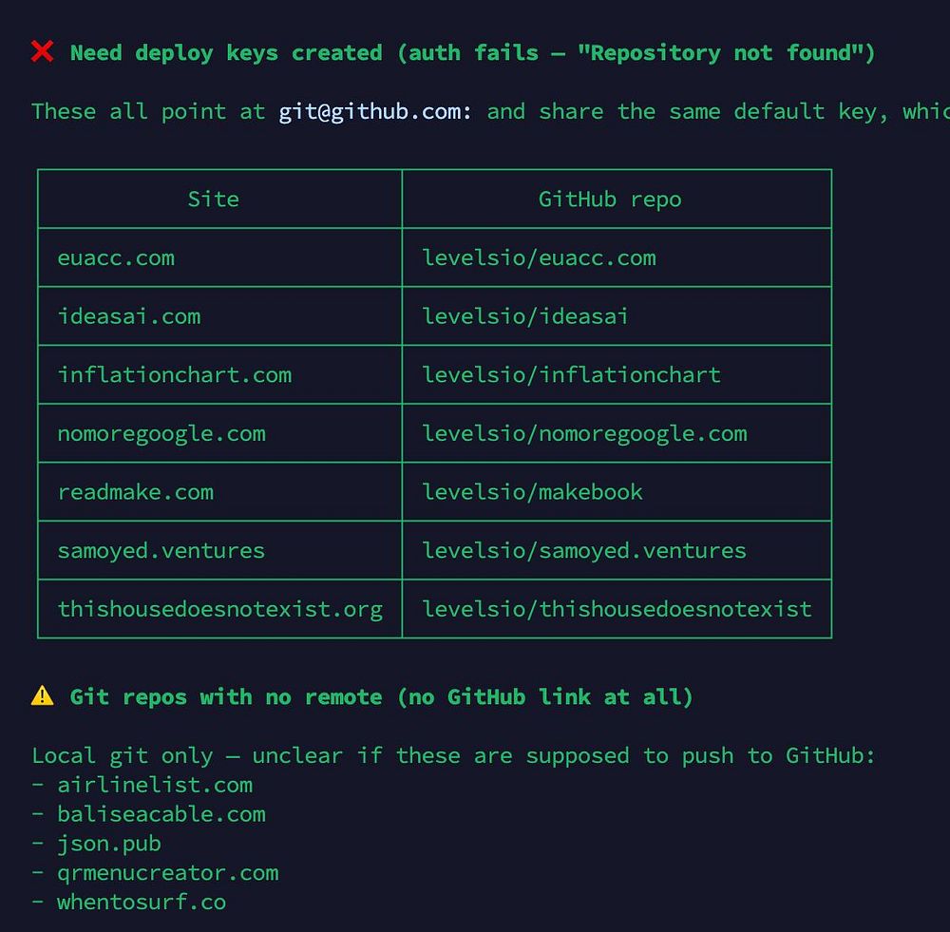Select the euacc.com site cell
This screenshot has height=932, width=950.
[219, 257]
